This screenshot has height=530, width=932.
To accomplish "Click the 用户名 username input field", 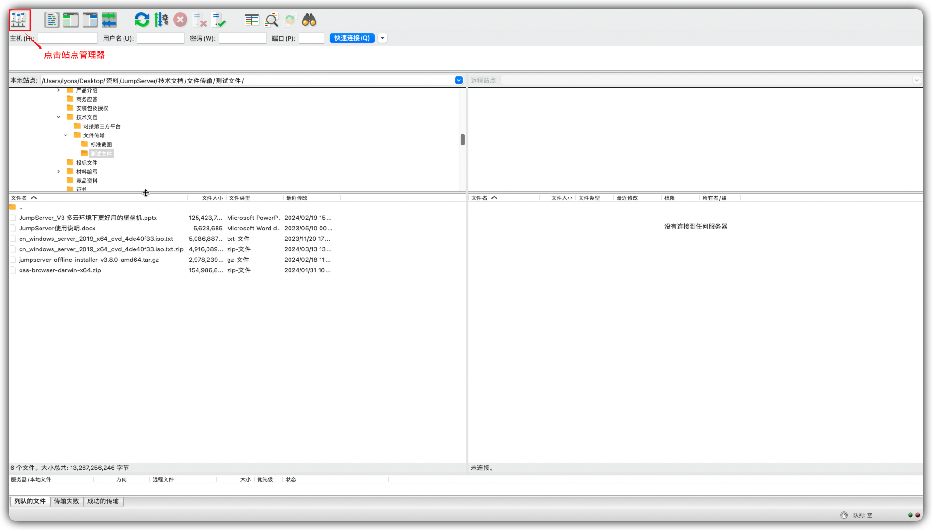I will pyautogui.click(x=160, y=38).
